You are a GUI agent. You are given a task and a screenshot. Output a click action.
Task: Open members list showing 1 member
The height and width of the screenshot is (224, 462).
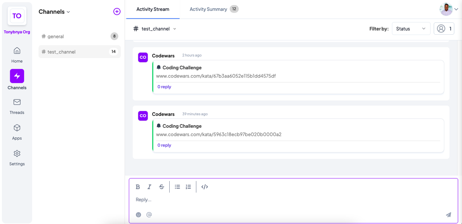pos(444,29)
